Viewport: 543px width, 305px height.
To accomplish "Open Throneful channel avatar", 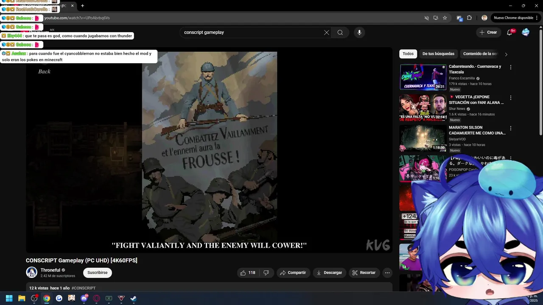I will pyautogui.click(x=32, y=272).
